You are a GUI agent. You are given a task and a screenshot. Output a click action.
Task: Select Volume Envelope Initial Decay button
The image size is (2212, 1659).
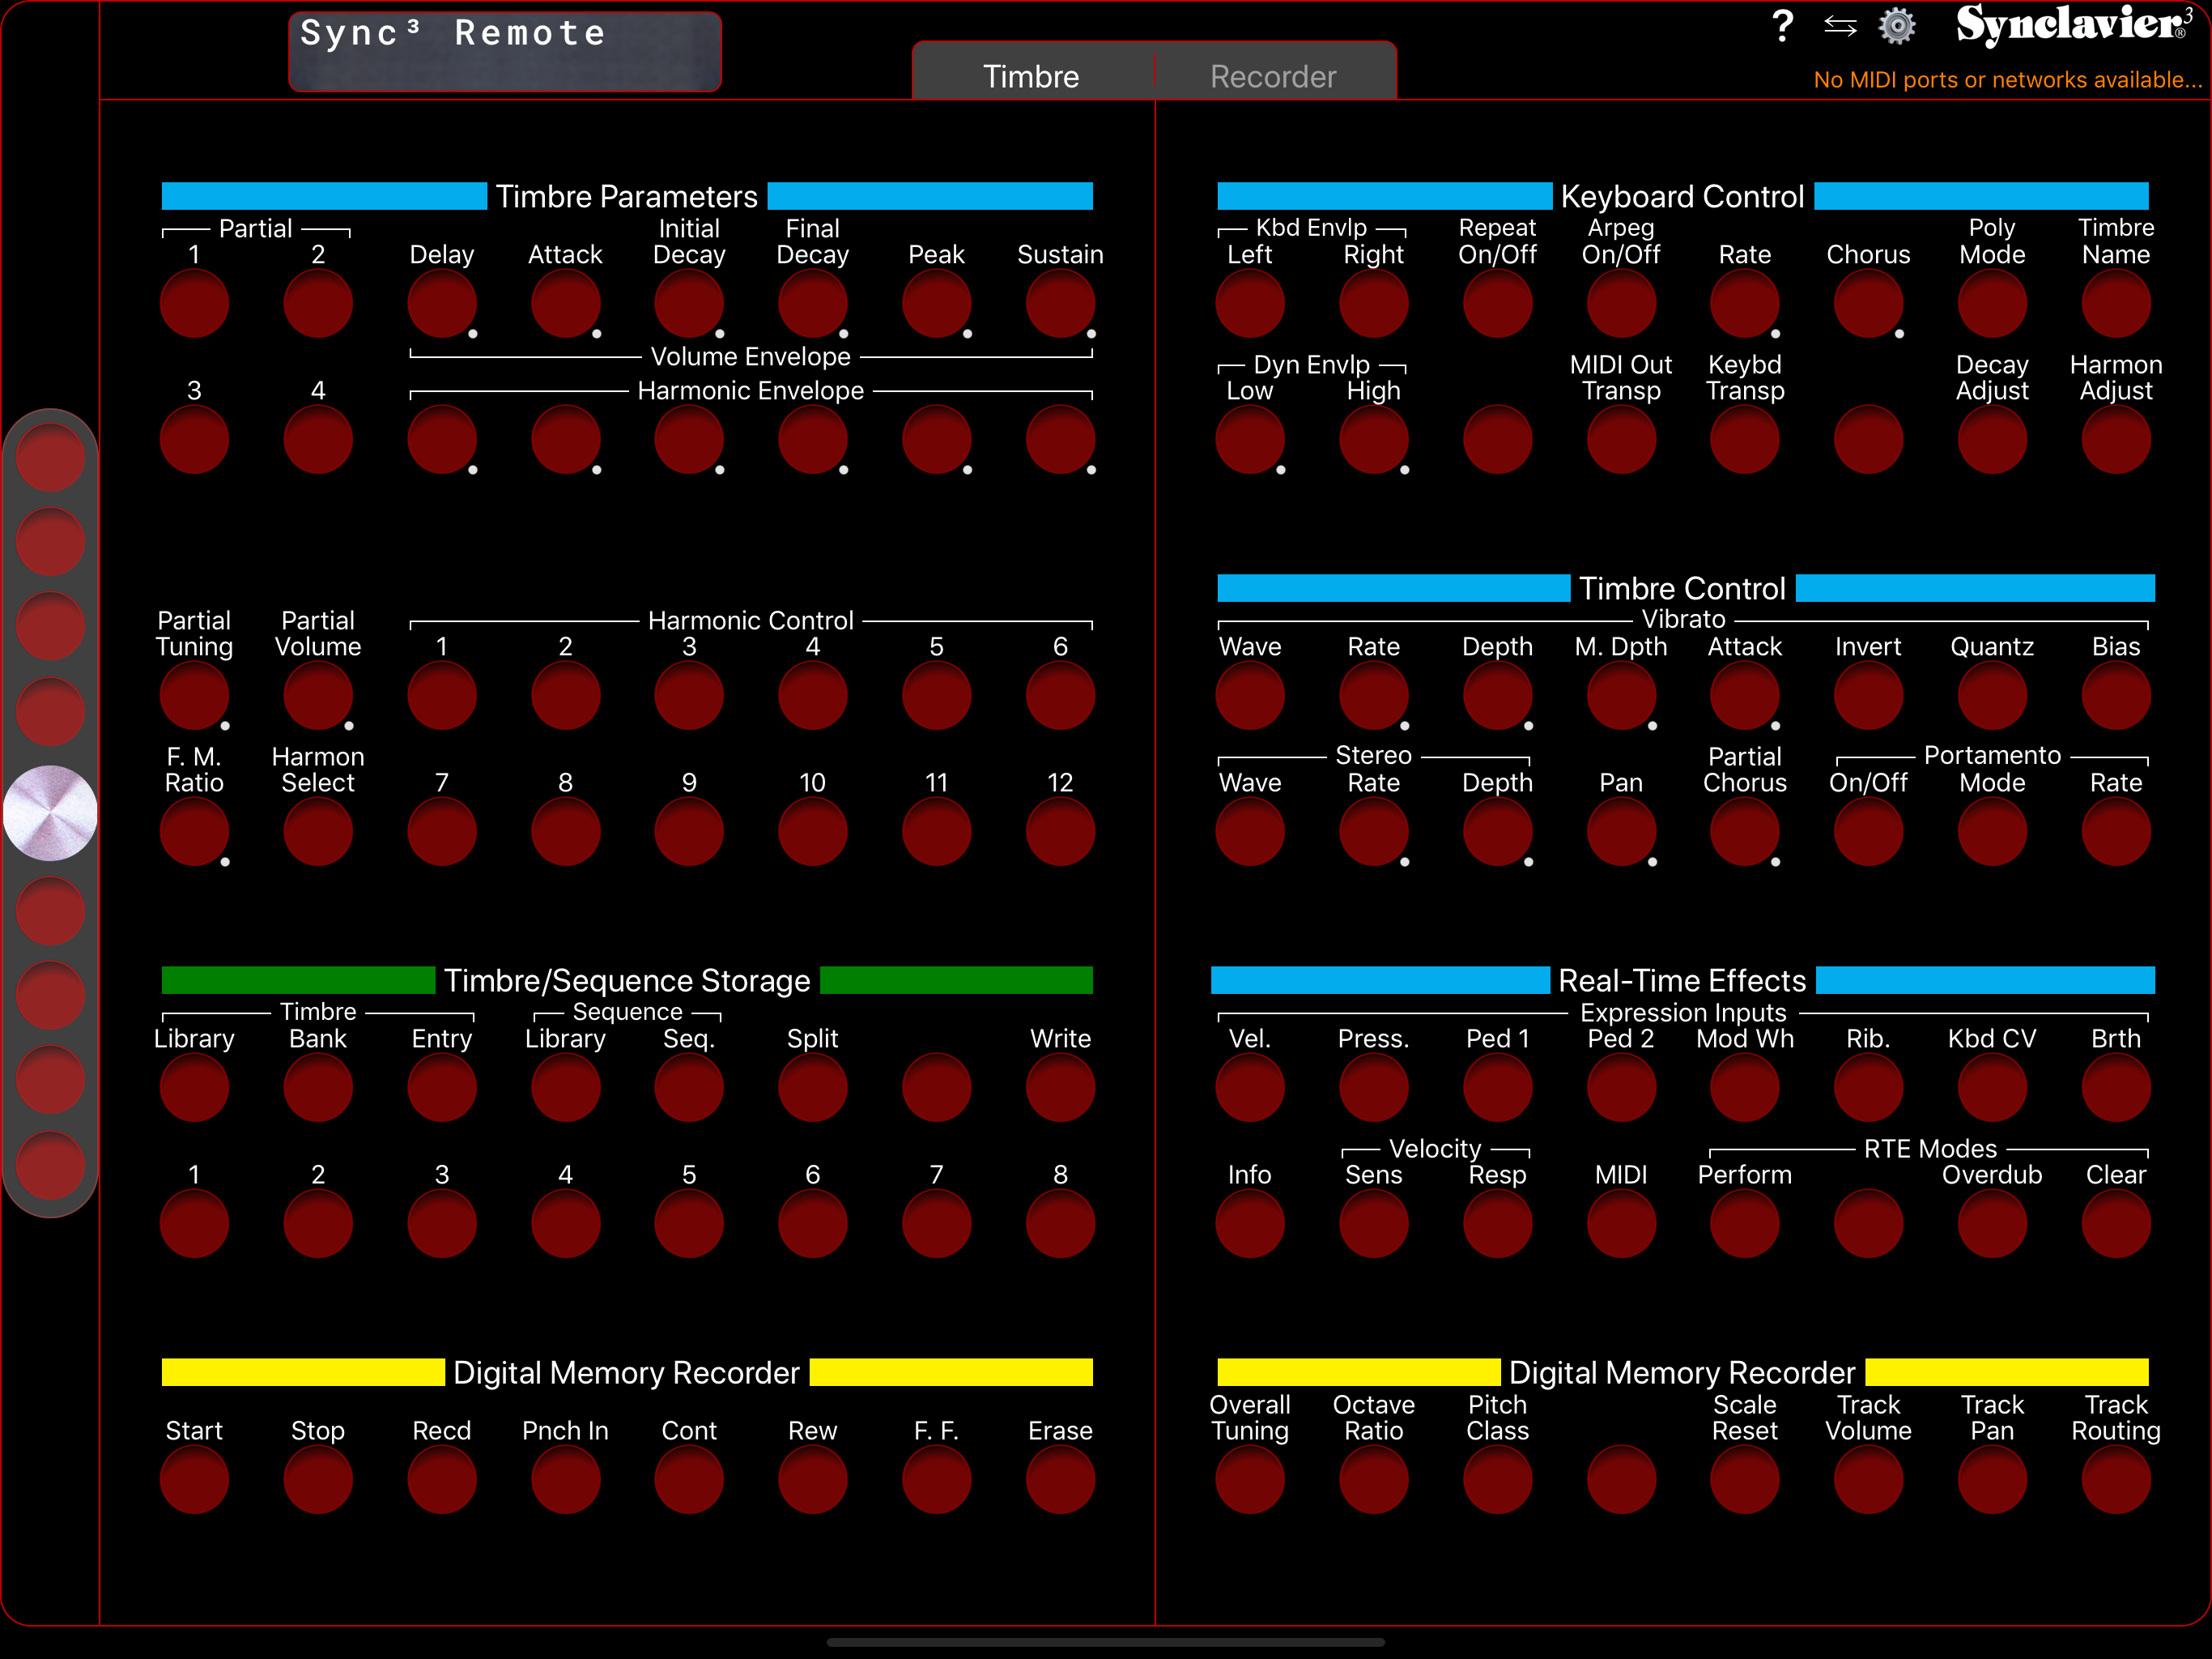point(689,305)
